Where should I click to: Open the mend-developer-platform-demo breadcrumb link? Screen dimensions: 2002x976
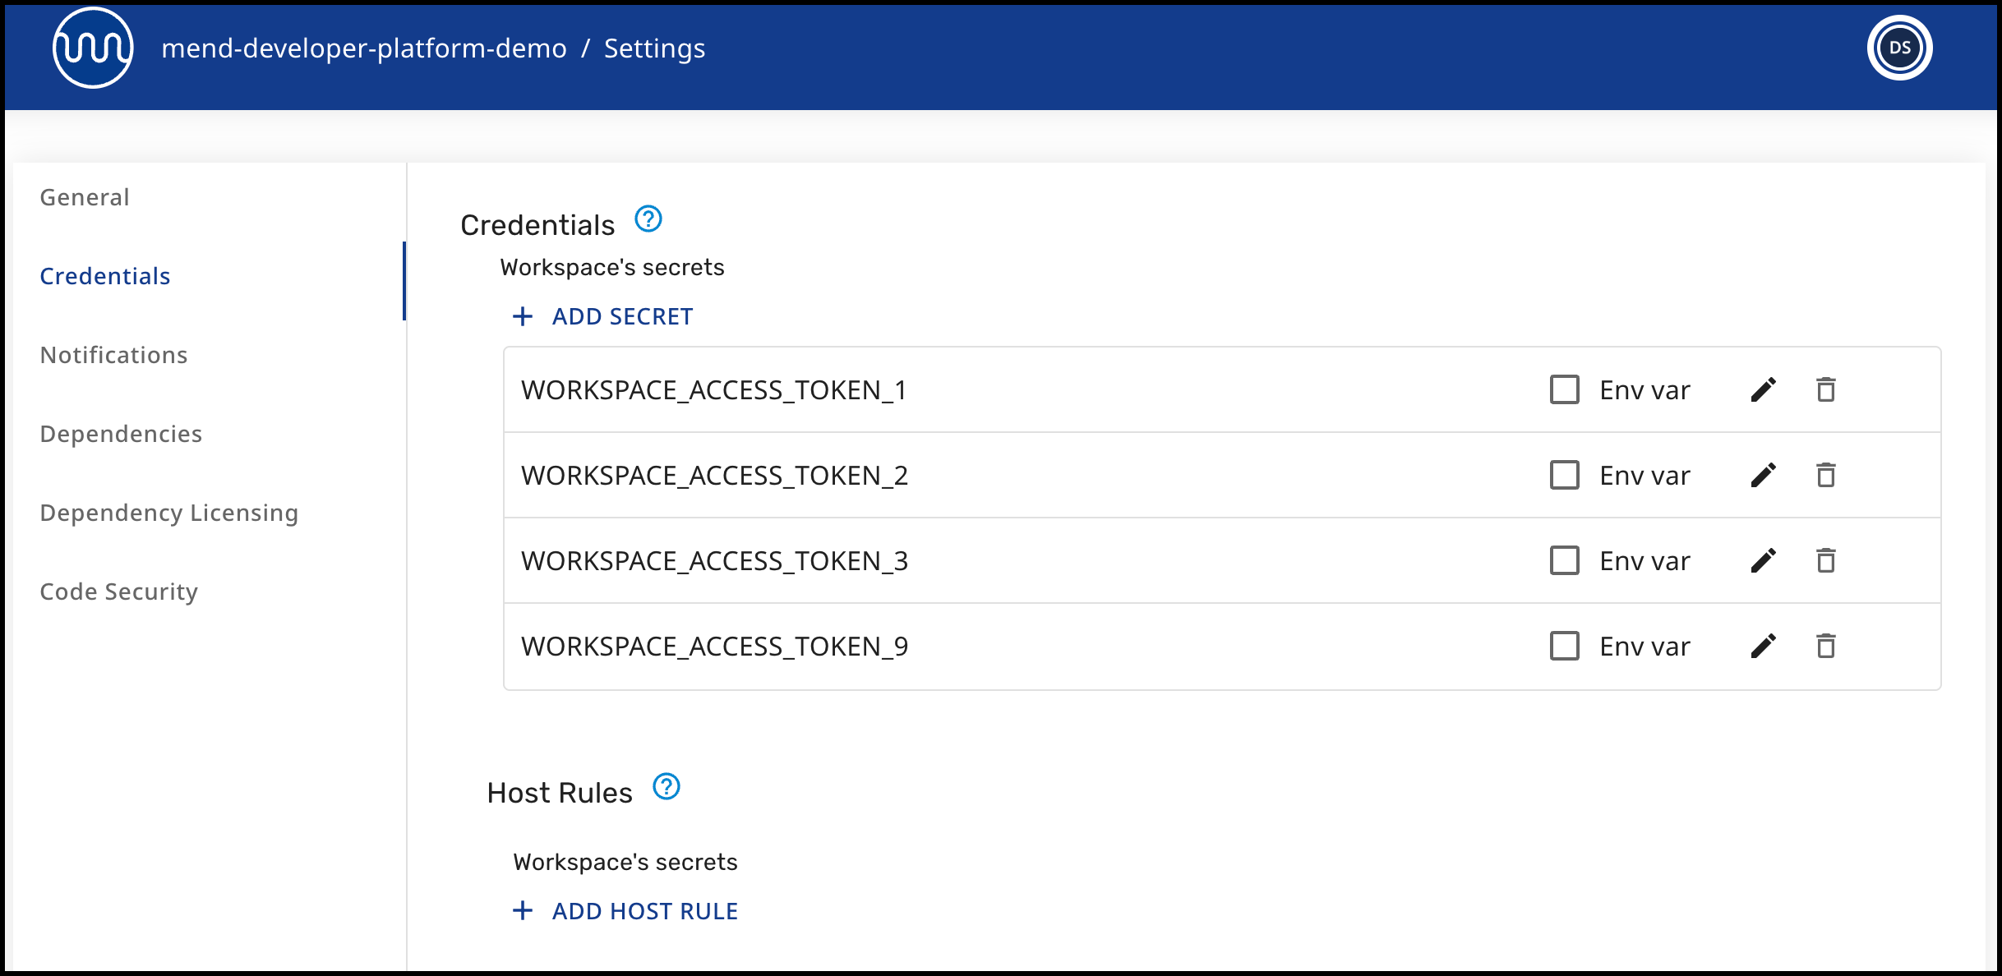click(x=363, y=48)
